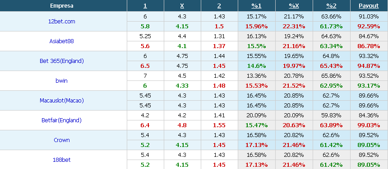Select Asiabet88's red 86.78% payout cell
Viewport: 388px width, 169px height.
[369, 46]
